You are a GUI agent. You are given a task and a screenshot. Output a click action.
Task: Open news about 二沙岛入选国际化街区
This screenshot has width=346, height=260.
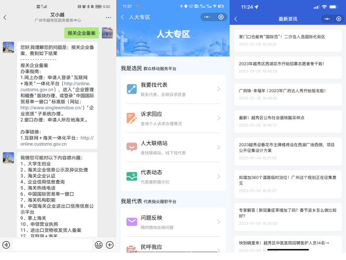(x=282, y=37)
